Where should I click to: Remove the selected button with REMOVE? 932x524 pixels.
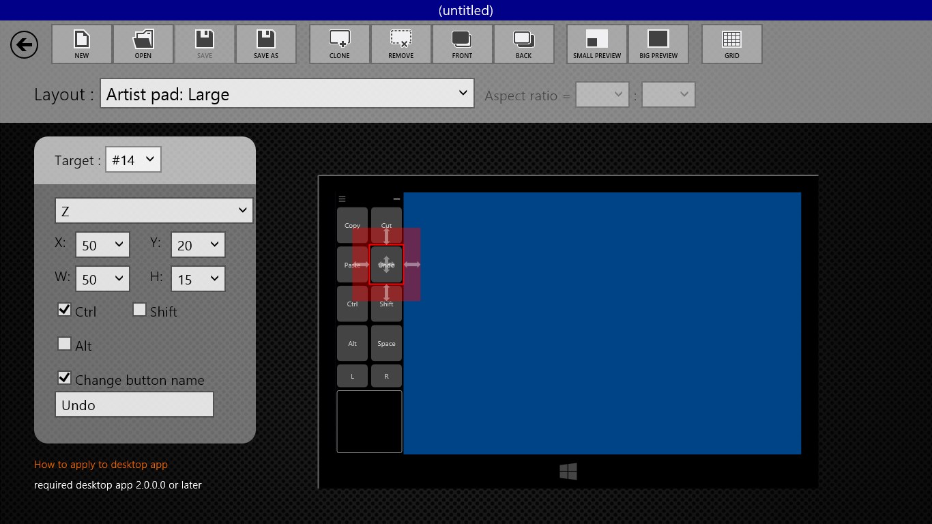401,44
